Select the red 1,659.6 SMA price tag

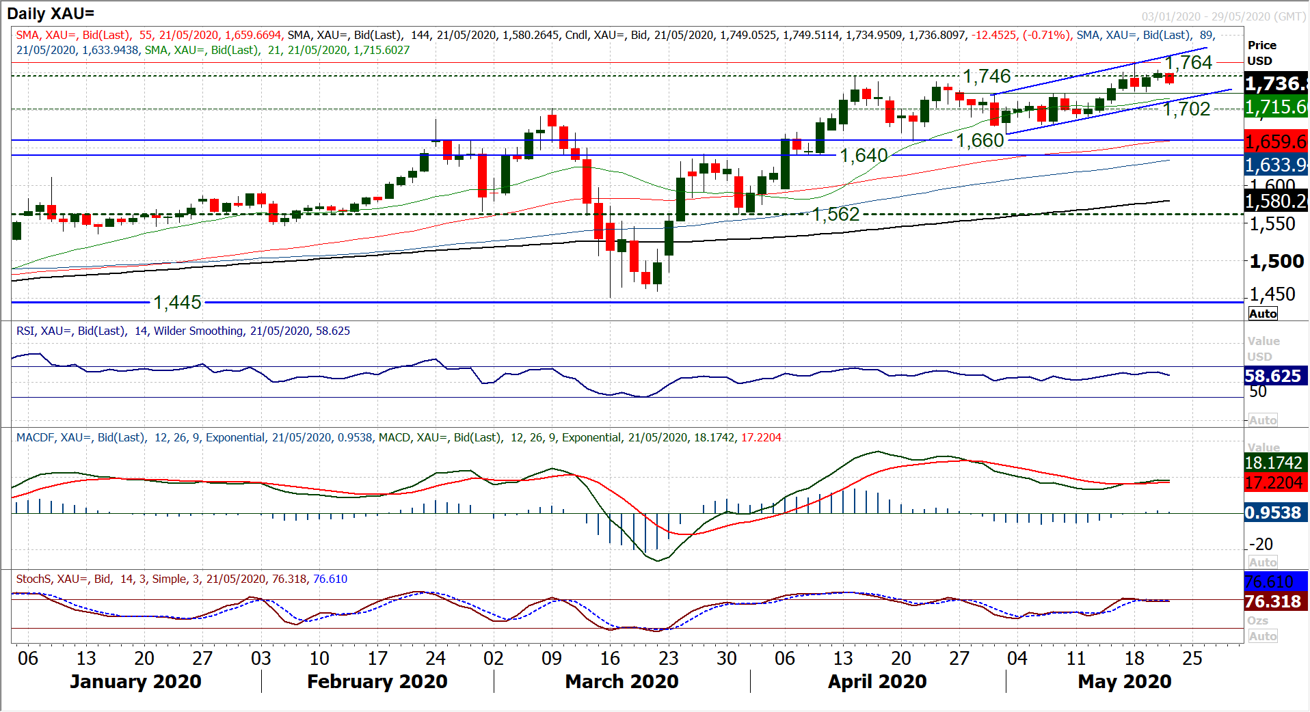(1276, 141)
